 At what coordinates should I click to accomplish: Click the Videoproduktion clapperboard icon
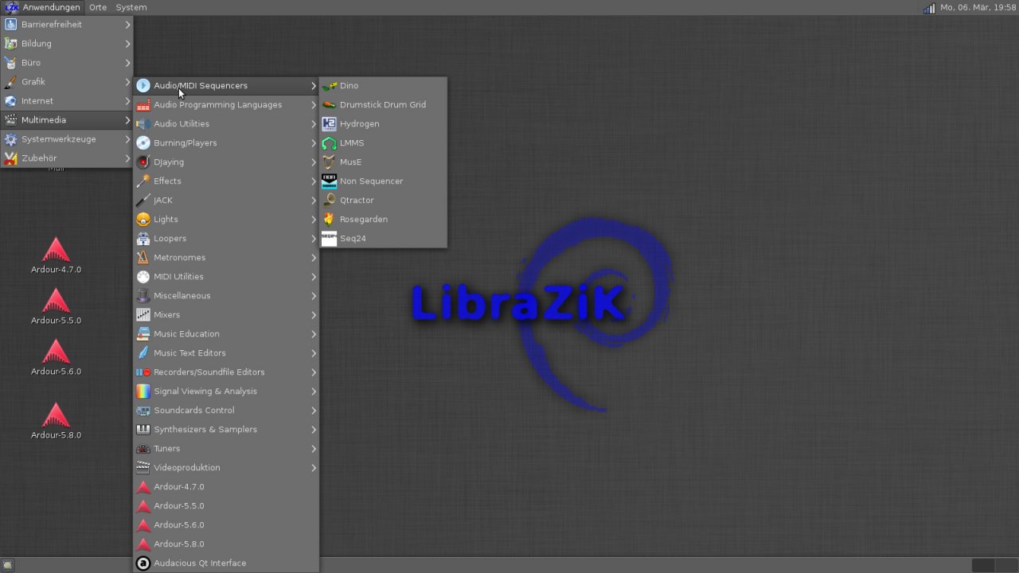(143, 468)
